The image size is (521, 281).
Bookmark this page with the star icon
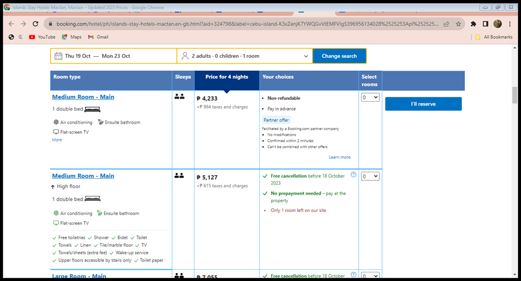click(x=458, y=24)
